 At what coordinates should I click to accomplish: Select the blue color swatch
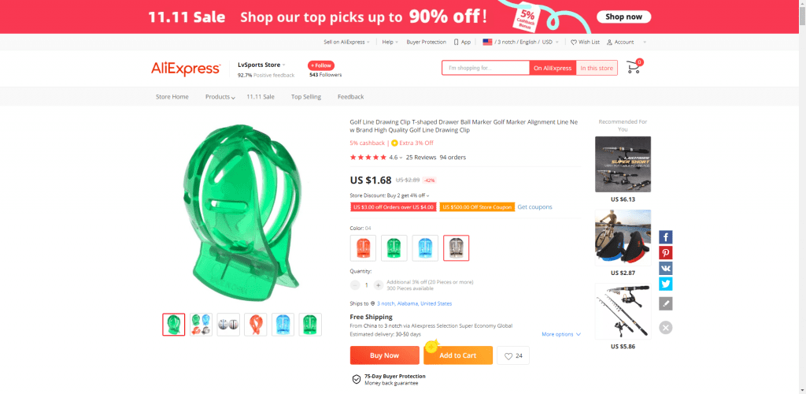(423, 248)
